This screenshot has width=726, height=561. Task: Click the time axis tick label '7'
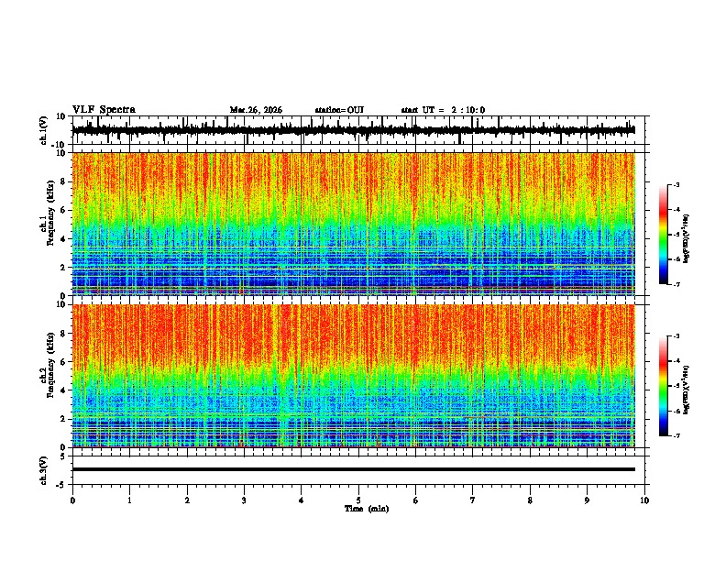tap(473, 500)
